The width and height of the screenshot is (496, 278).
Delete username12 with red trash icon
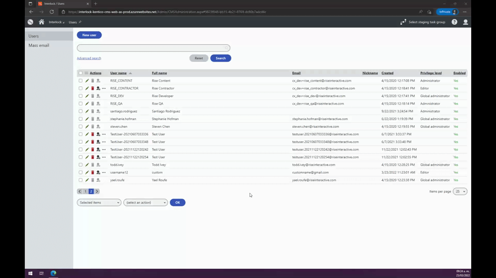coord(93,173)
